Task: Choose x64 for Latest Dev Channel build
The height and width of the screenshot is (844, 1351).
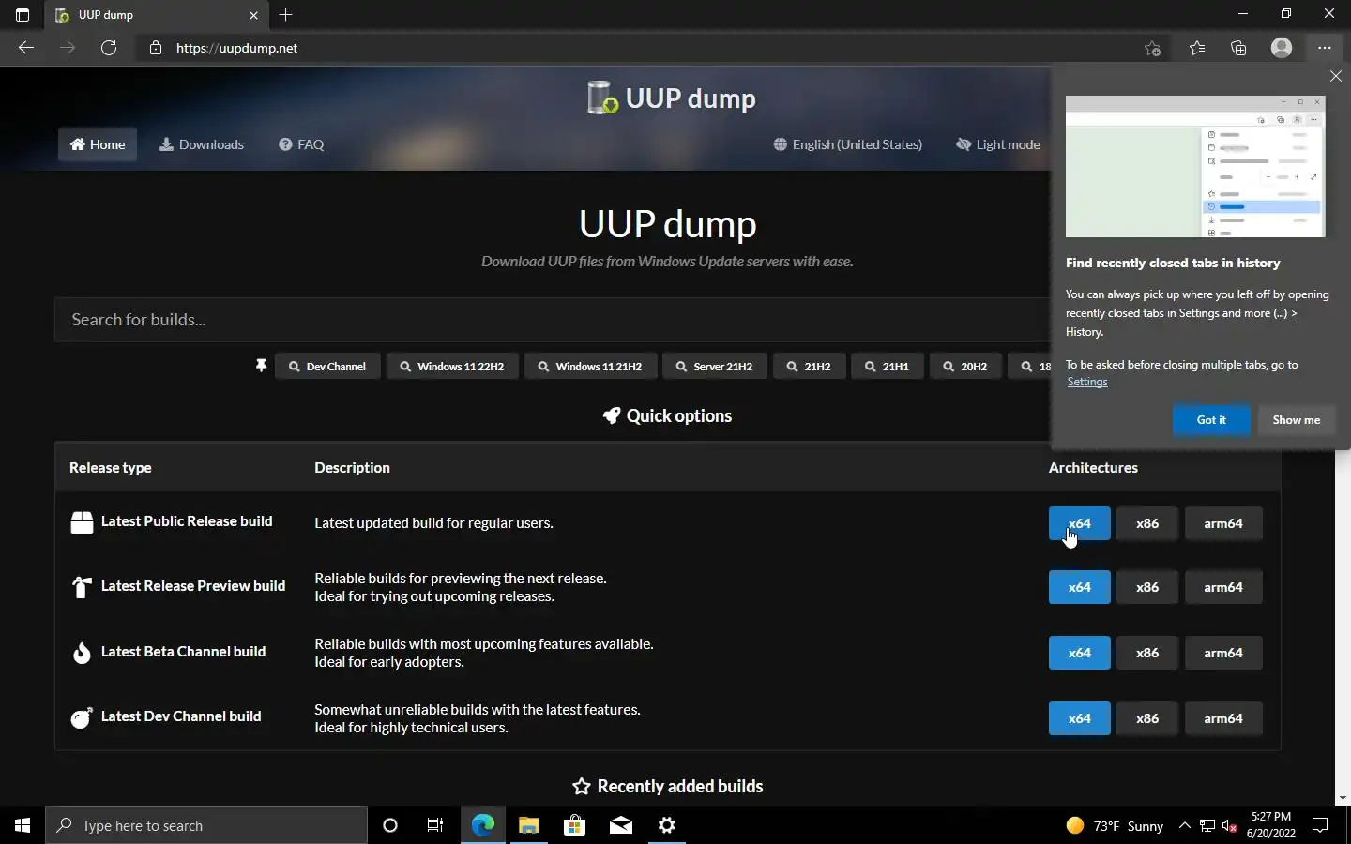Action: [1079, 718]
